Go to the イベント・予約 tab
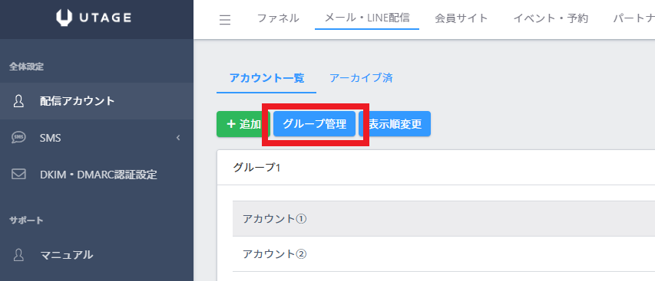Viewport: 655px width, 281px height. pyautogui.click(x=550, y=18)
